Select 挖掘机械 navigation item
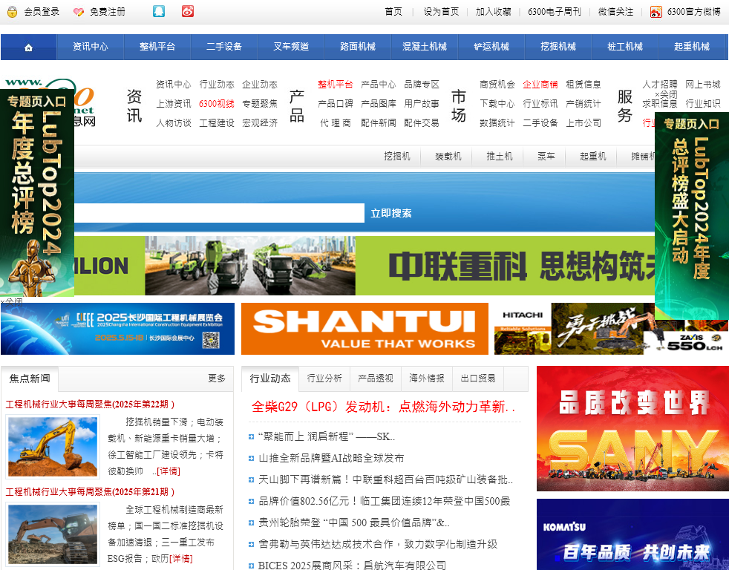This screenshot has height=570, width=729. (x=558, y=47)
